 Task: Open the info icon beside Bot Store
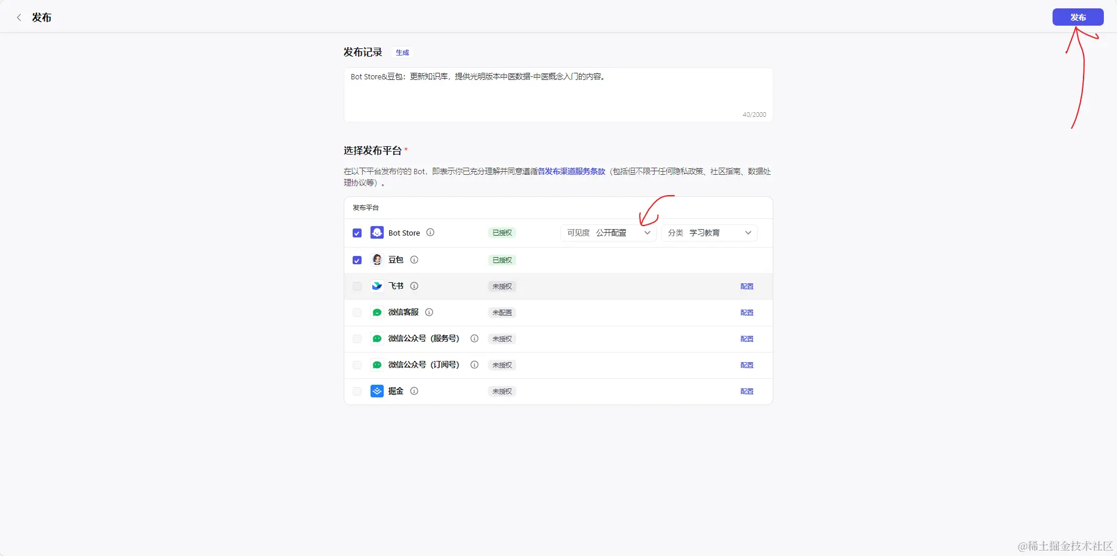(430, 233)
